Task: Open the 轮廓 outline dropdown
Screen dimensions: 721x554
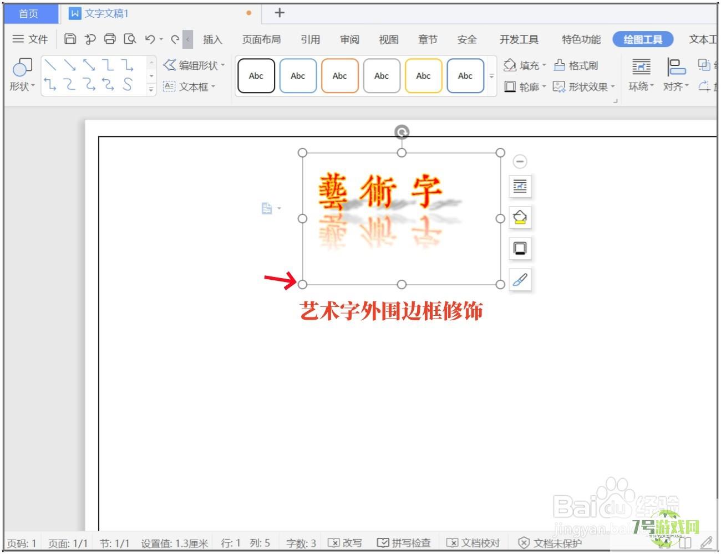Action: 525,86
